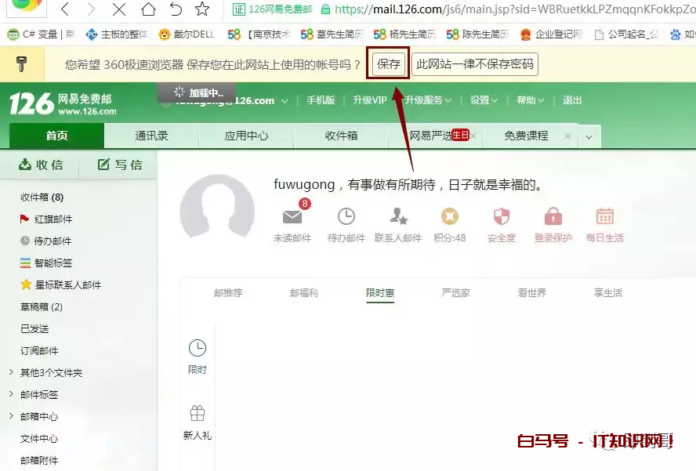Check 安全度 with the shield icon

click(501, 217)
